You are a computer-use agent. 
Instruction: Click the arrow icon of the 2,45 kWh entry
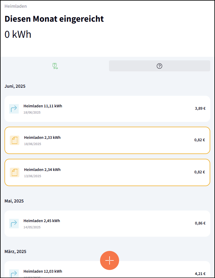coord(14,224)
